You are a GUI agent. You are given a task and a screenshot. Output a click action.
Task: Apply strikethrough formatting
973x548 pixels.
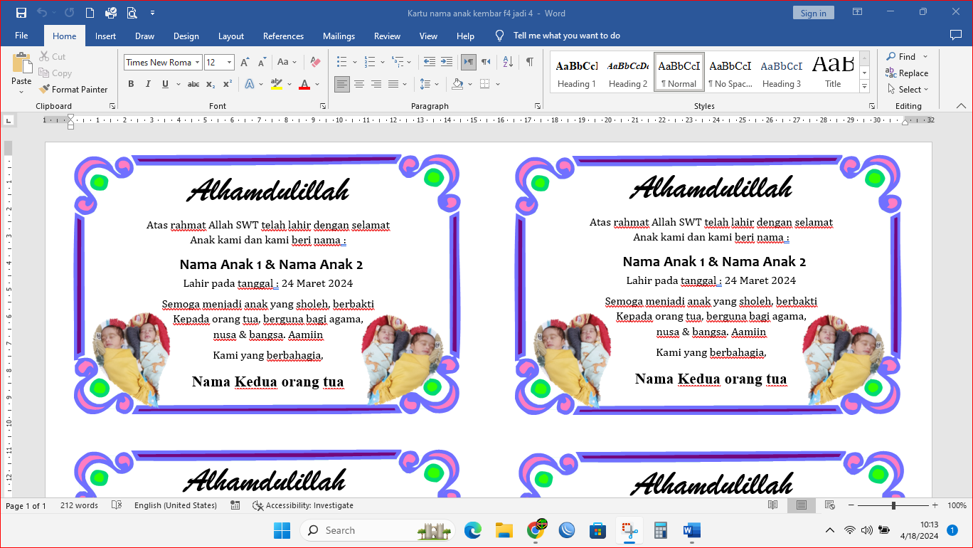(x=193, y=84)
